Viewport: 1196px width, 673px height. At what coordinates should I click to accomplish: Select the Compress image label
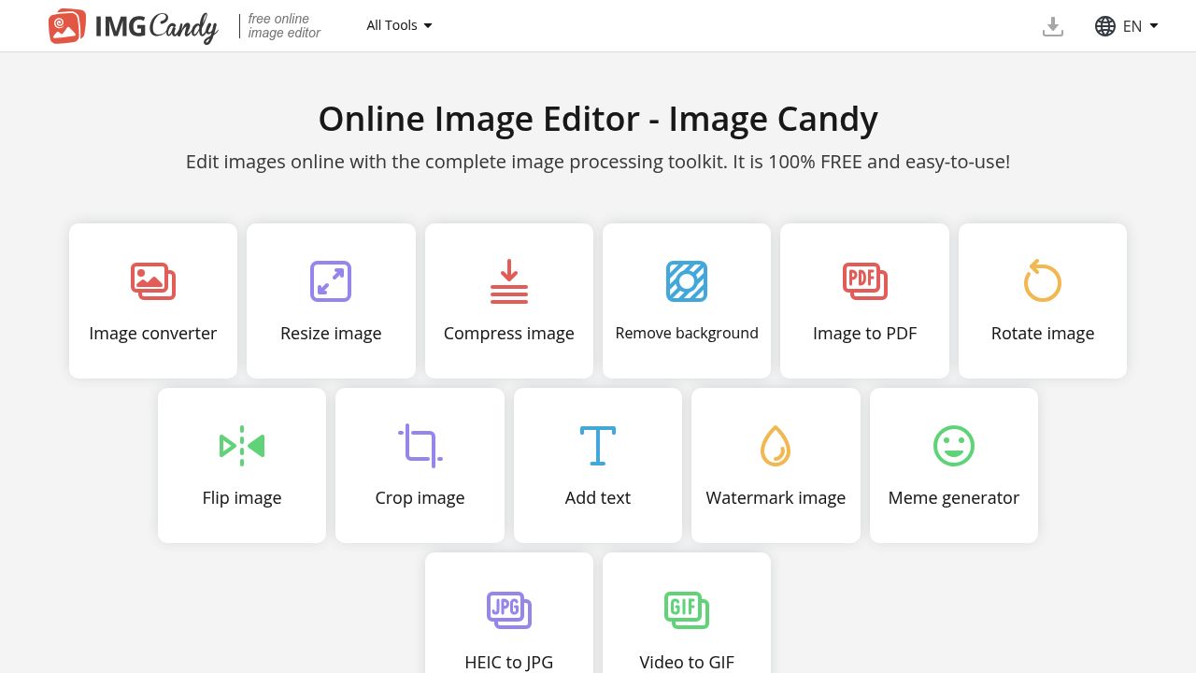(x=509, y=334)
